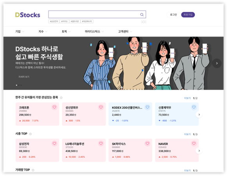This screenshot has width=227, height=176.
Task: Favorite 크래프톤 with its heart
Action: click(54, 107)
